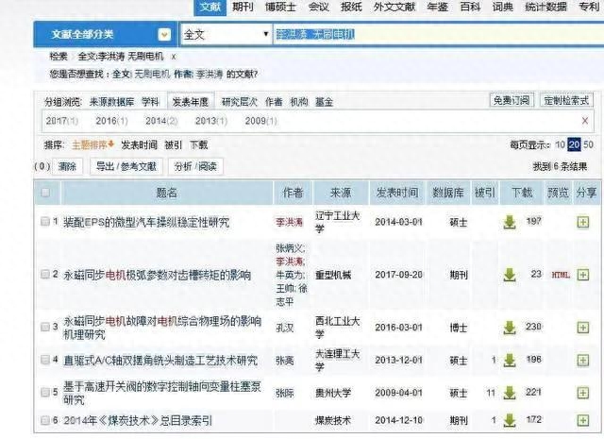Image resolution: width=604 pixels, height=439 pixels.
Task: Close the year filter row with X
Action: (585, 121)
